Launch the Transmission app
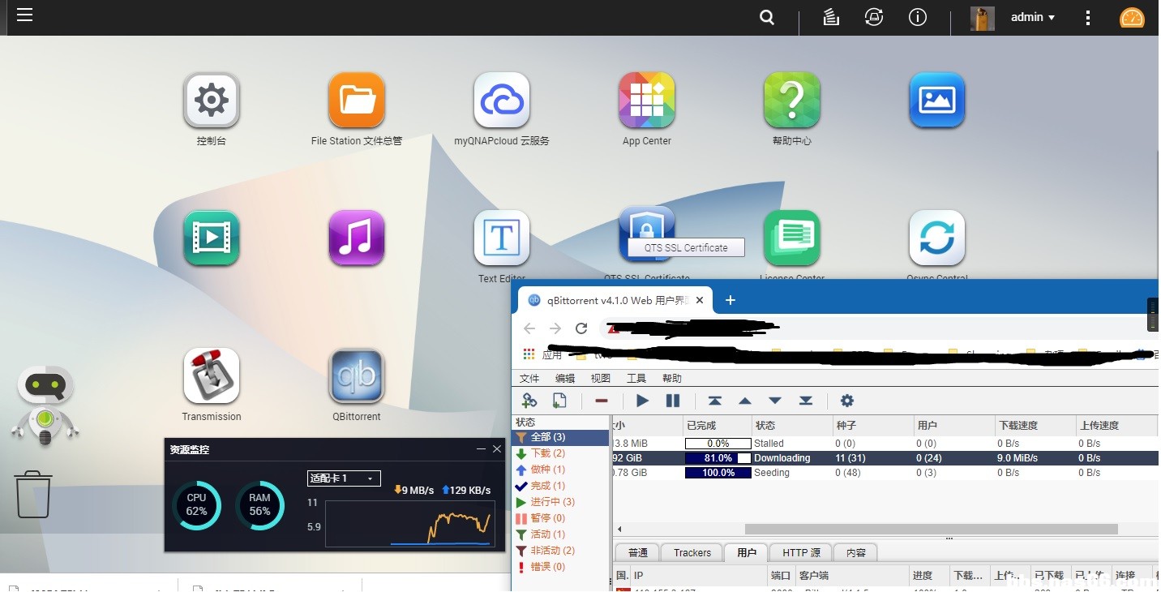Screen dimensions: 1161x592 (x=212, y=376)
